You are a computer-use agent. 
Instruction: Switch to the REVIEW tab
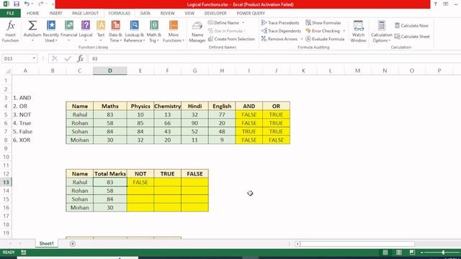tap(167, 13)
